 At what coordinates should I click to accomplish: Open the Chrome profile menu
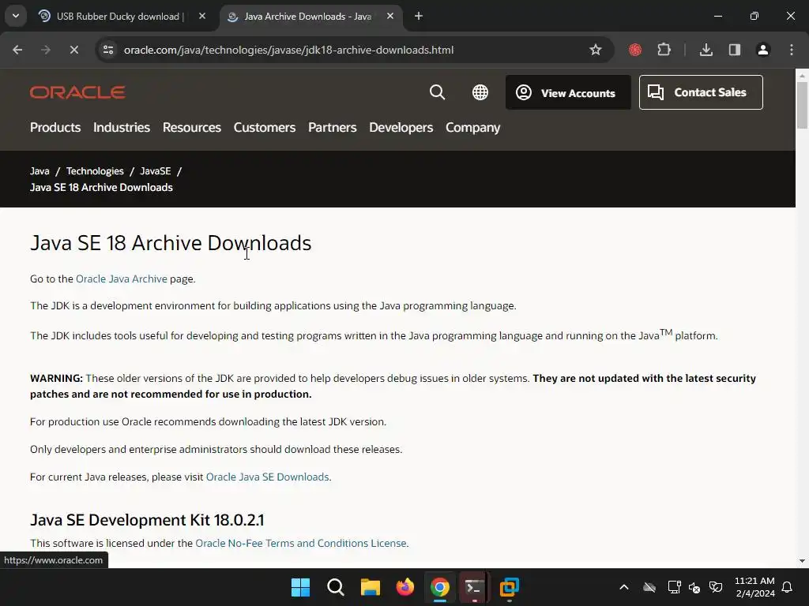763,50
